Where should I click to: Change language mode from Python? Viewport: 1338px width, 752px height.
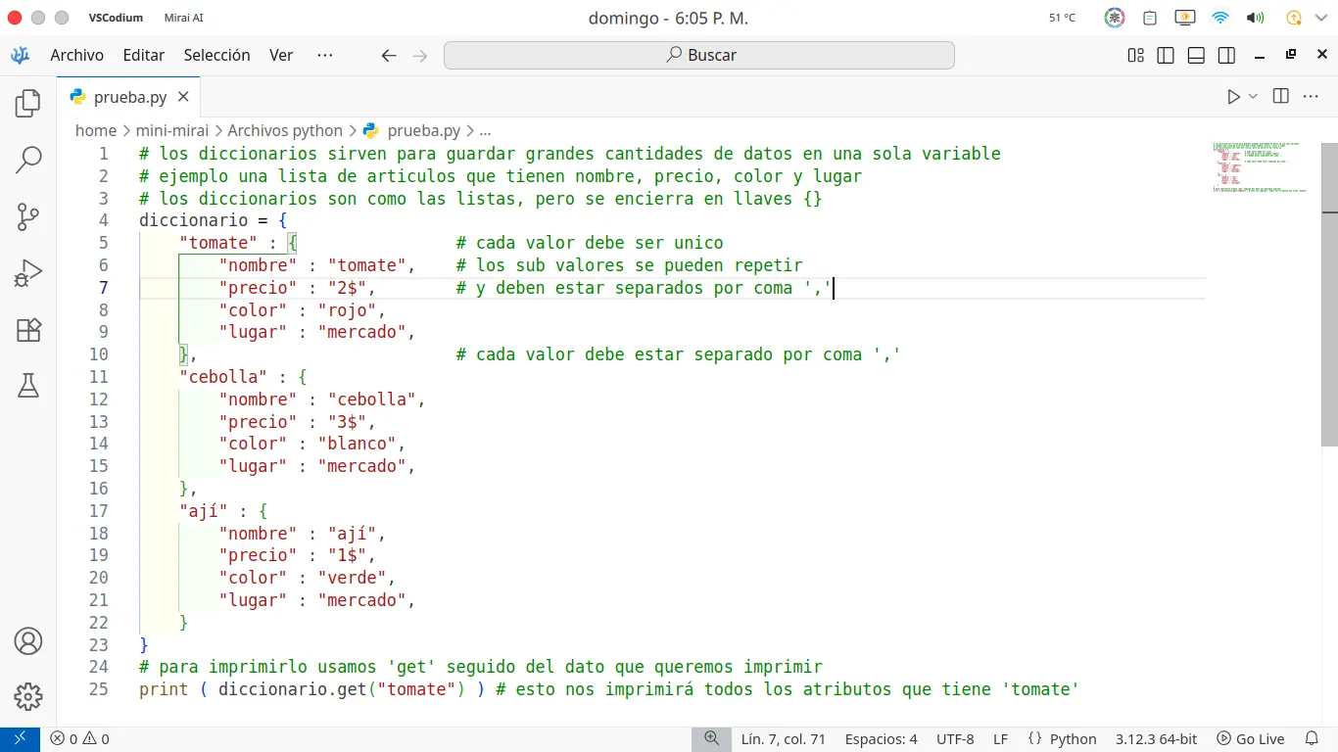(1073, 739)
